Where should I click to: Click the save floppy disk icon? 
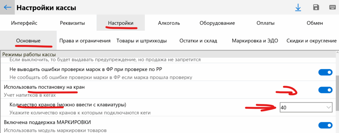click(x=316, y=8)
